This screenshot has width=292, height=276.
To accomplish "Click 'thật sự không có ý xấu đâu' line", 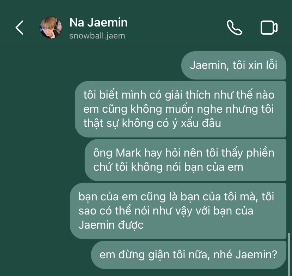I will [152, 123].
